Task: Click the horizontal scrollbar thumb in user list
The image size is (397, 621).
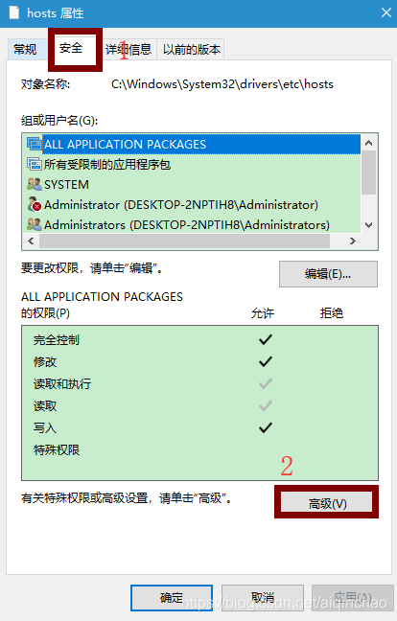Action: tap(184, 241)
